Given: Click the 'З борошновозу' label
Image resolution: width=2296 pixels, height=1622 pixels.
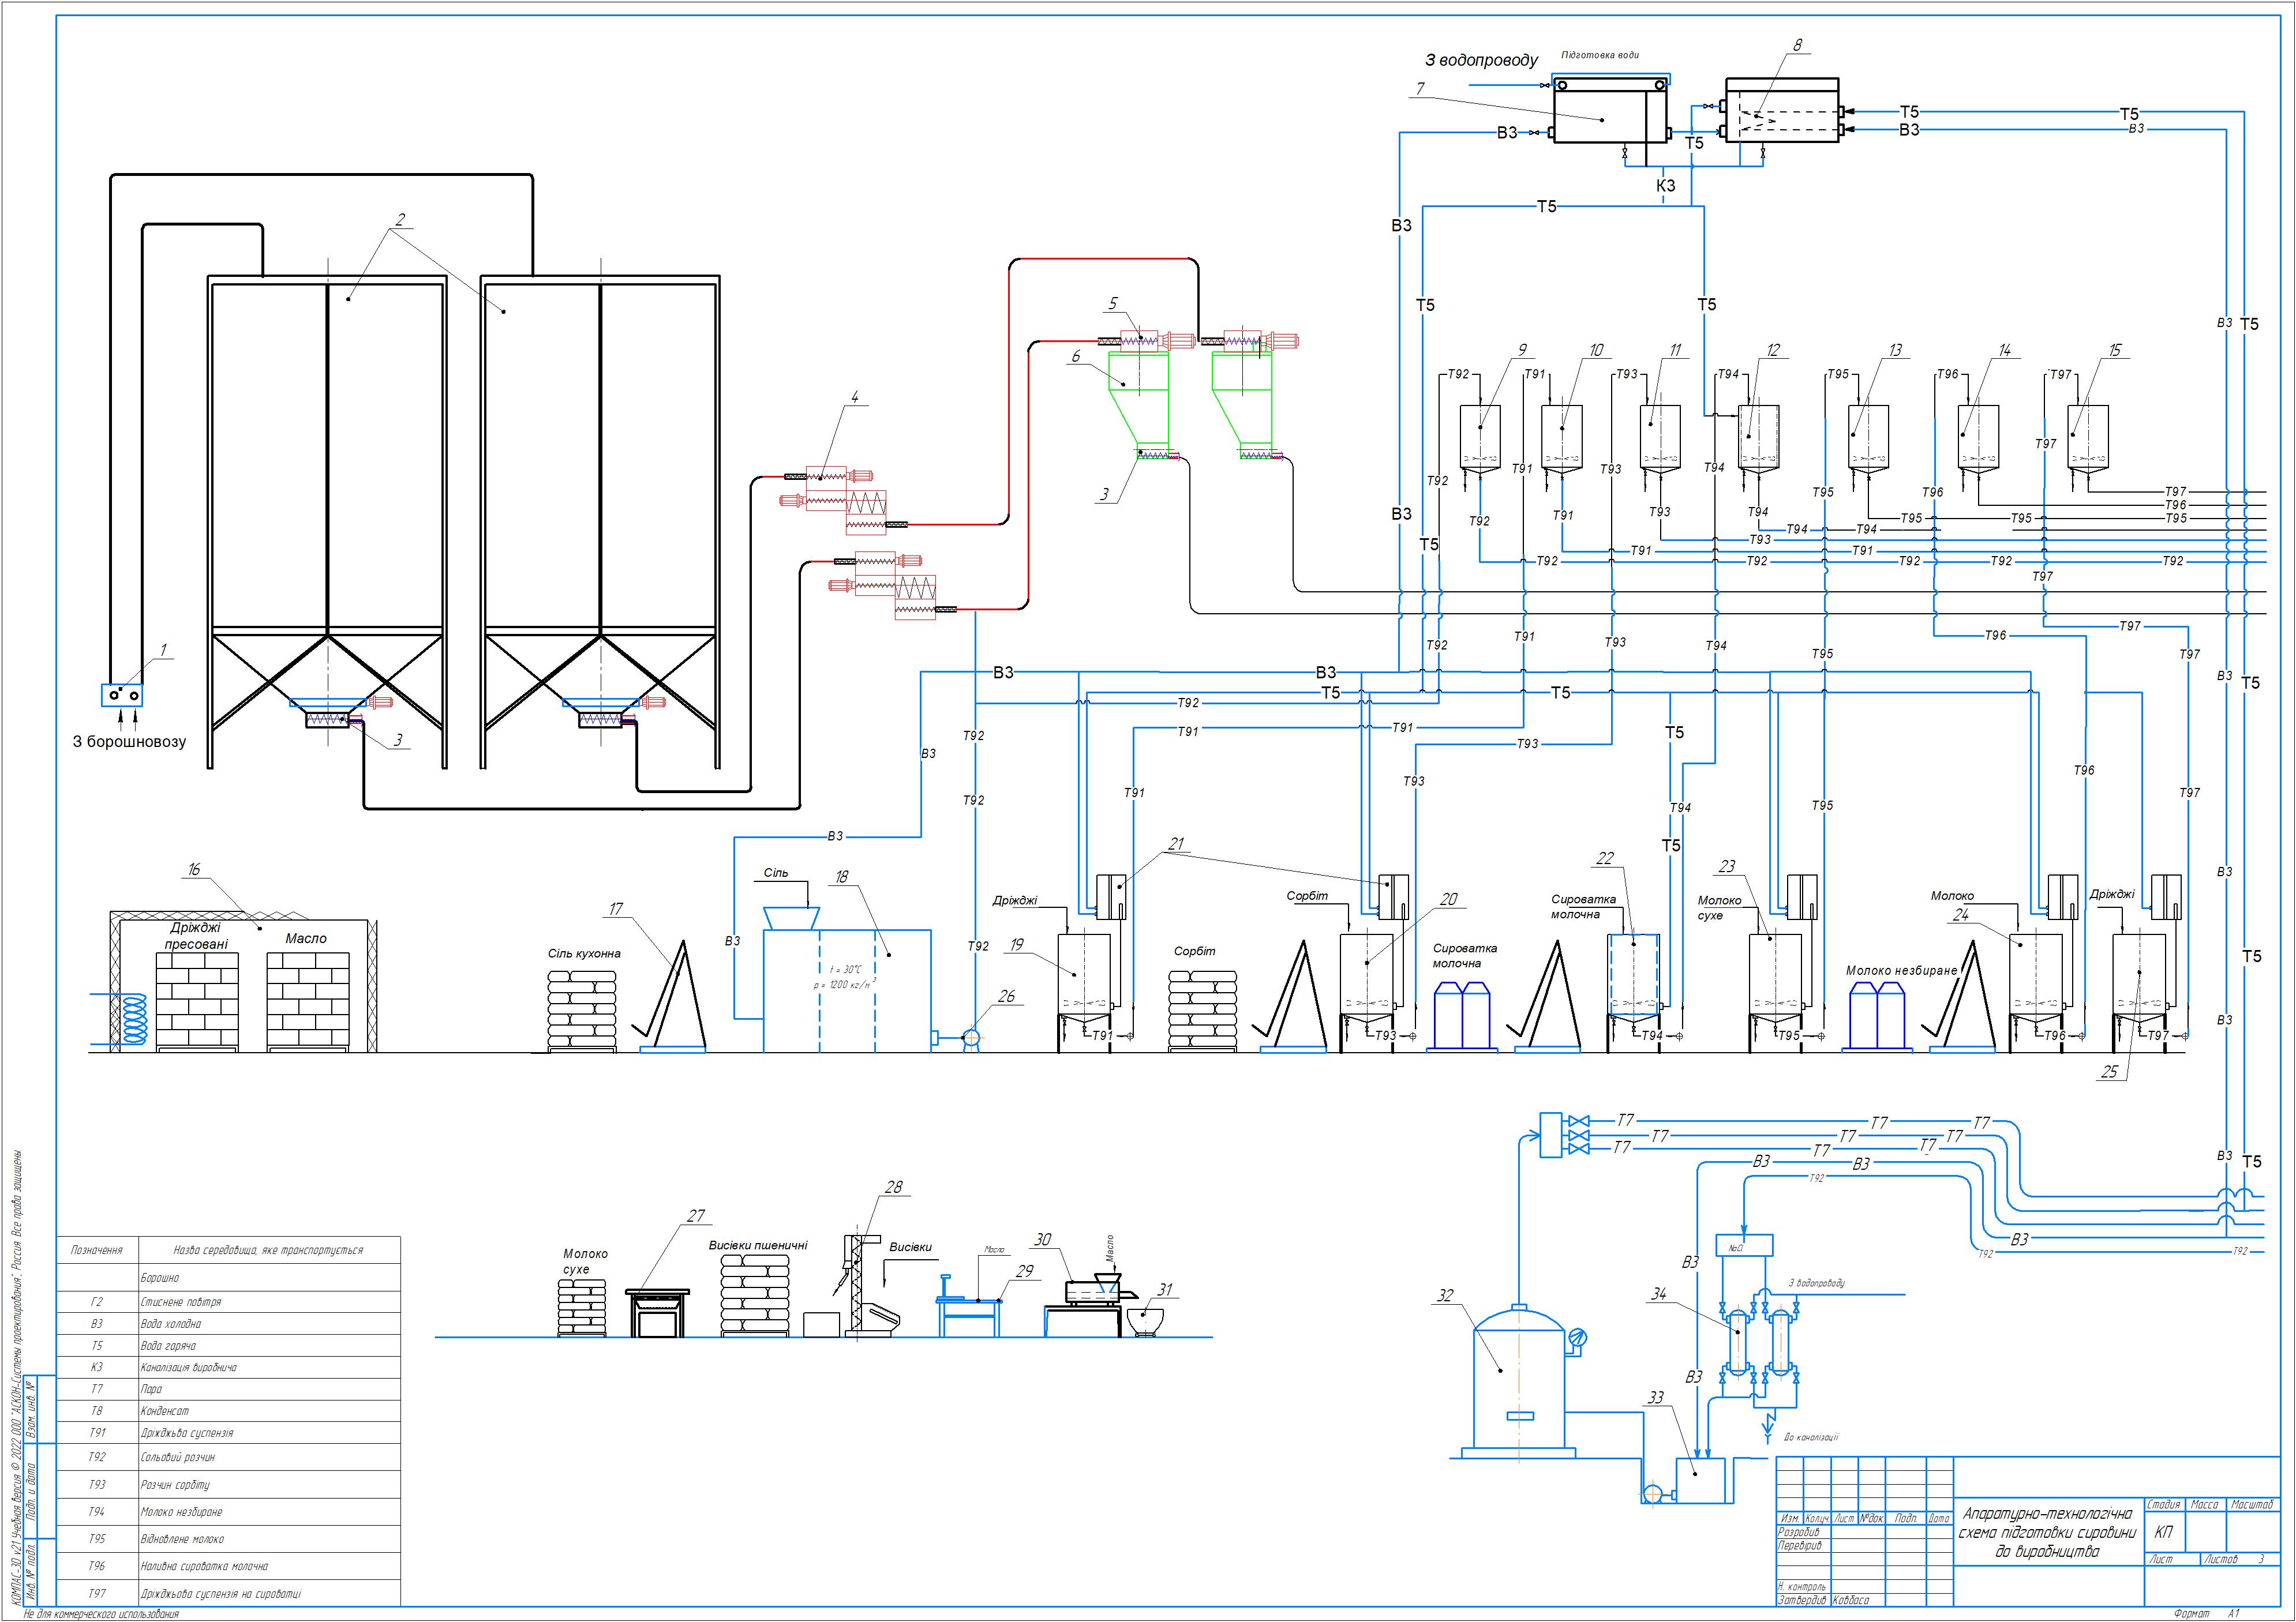Looking at the screenshot, I should point(129,742).
